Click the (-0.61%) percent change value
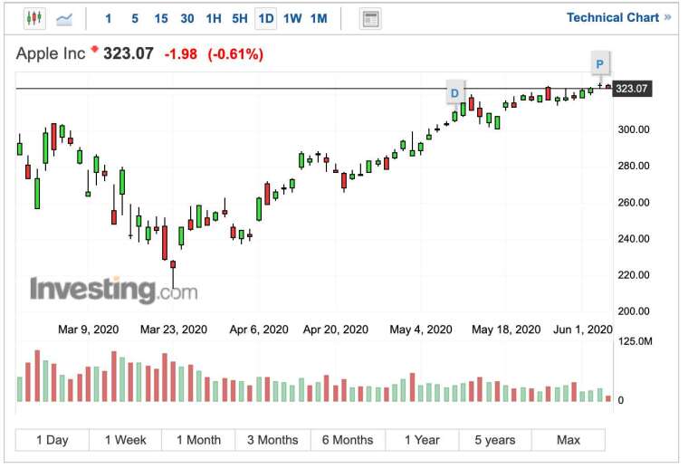The width and height of the screenshot is (688, 468). [235, 54]
